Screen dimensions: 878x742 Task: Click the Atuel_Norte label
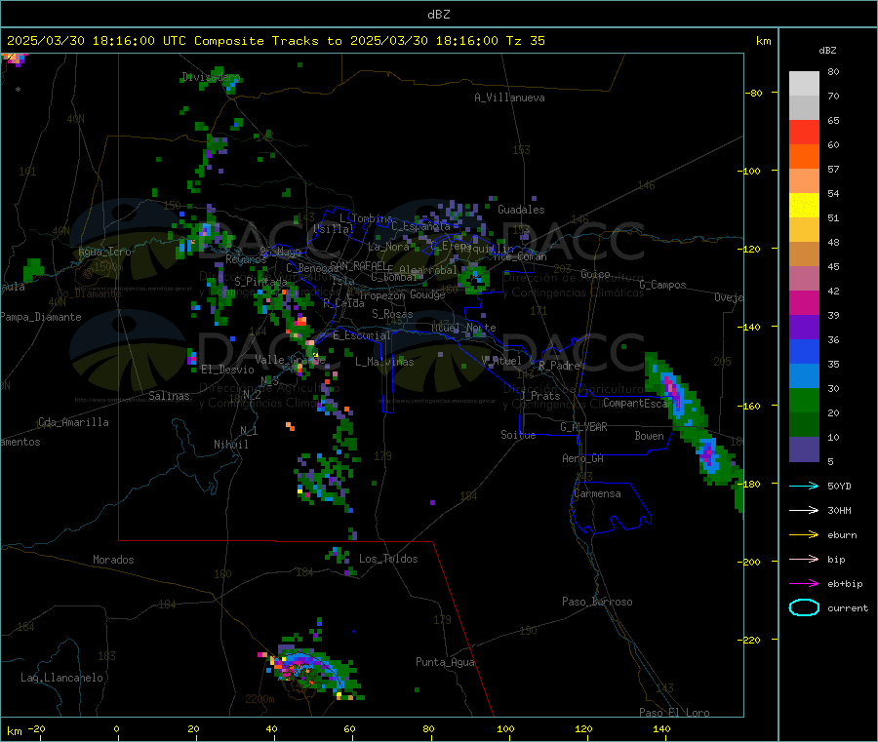coord(463,328)
